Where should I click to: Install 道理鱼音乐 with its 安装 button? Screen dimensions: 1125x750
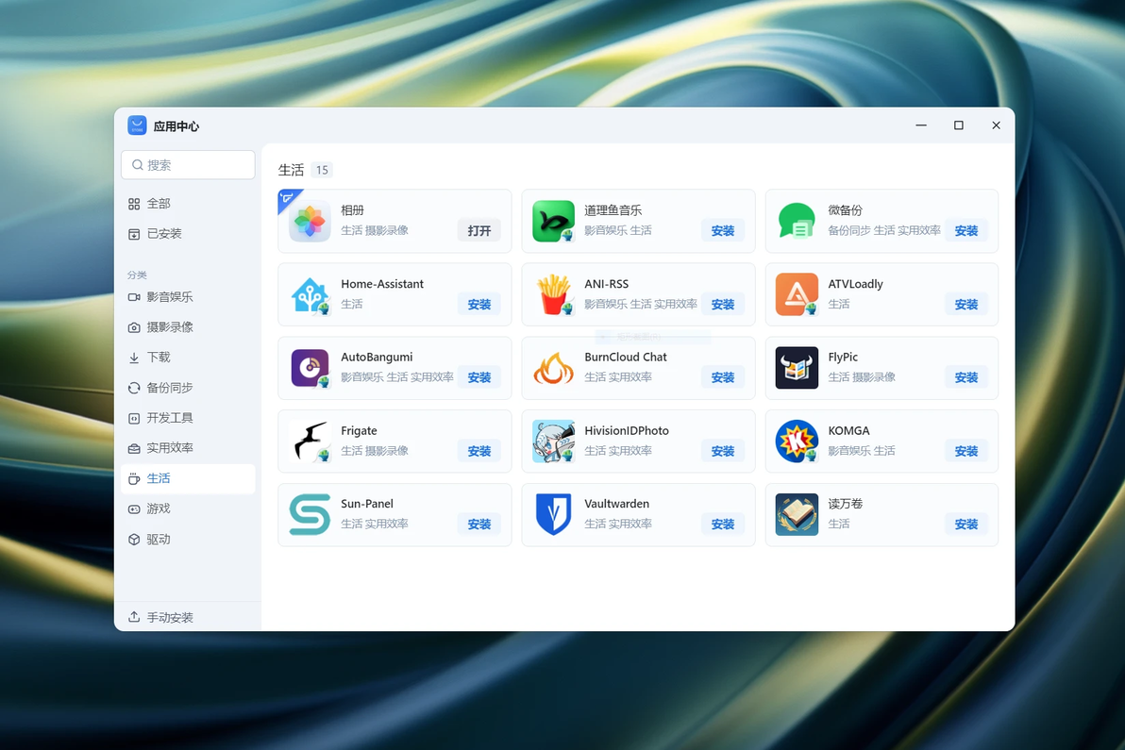pos(723,230)
